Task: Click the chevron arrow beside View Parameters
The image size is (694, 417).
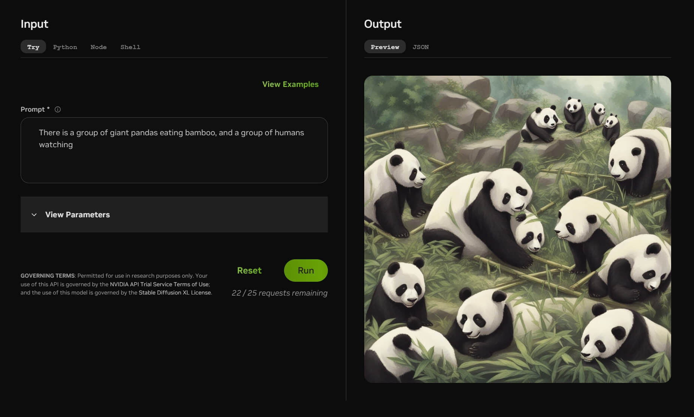Action: [34, 215]
